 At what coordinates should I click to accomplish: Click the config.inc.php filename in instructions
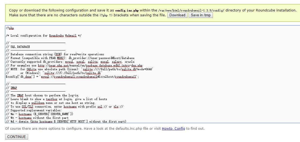[127, 10]
